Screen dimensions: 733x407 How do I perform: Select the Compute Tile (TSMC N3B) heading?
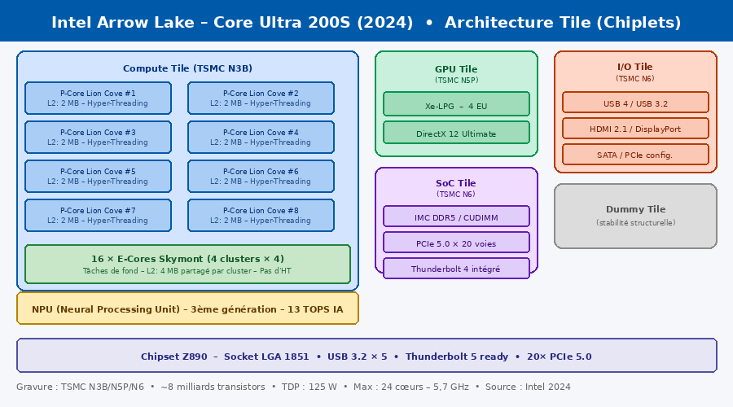(x=187, y=68)
